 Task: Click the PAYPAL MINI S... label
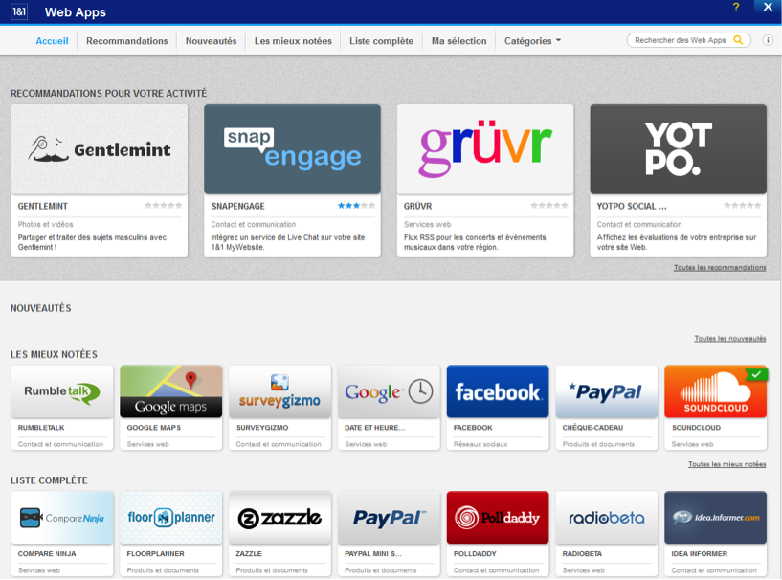click(372, 554)
